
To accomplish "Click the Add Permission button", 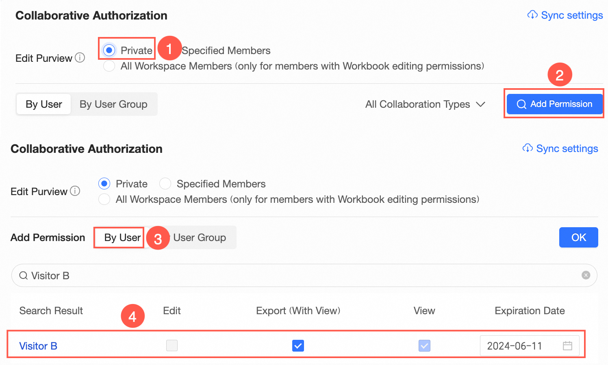I will pos(554,104).
